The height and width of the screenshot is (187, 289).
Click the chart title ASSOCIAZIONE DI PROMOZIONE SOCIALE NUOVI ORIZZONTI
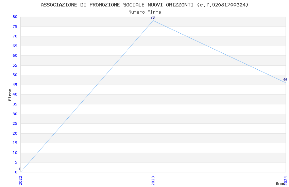(x=144, y=5)
